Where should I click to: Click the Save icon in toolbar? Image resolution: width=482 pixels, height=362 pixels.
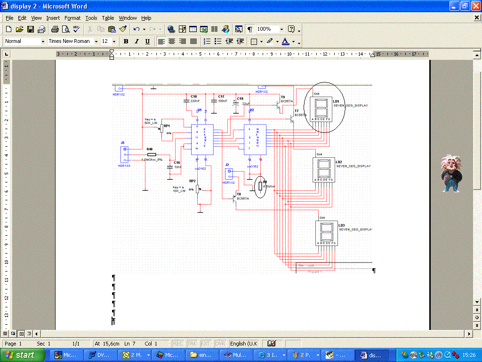pyautogui.click(x=31, y=29)
